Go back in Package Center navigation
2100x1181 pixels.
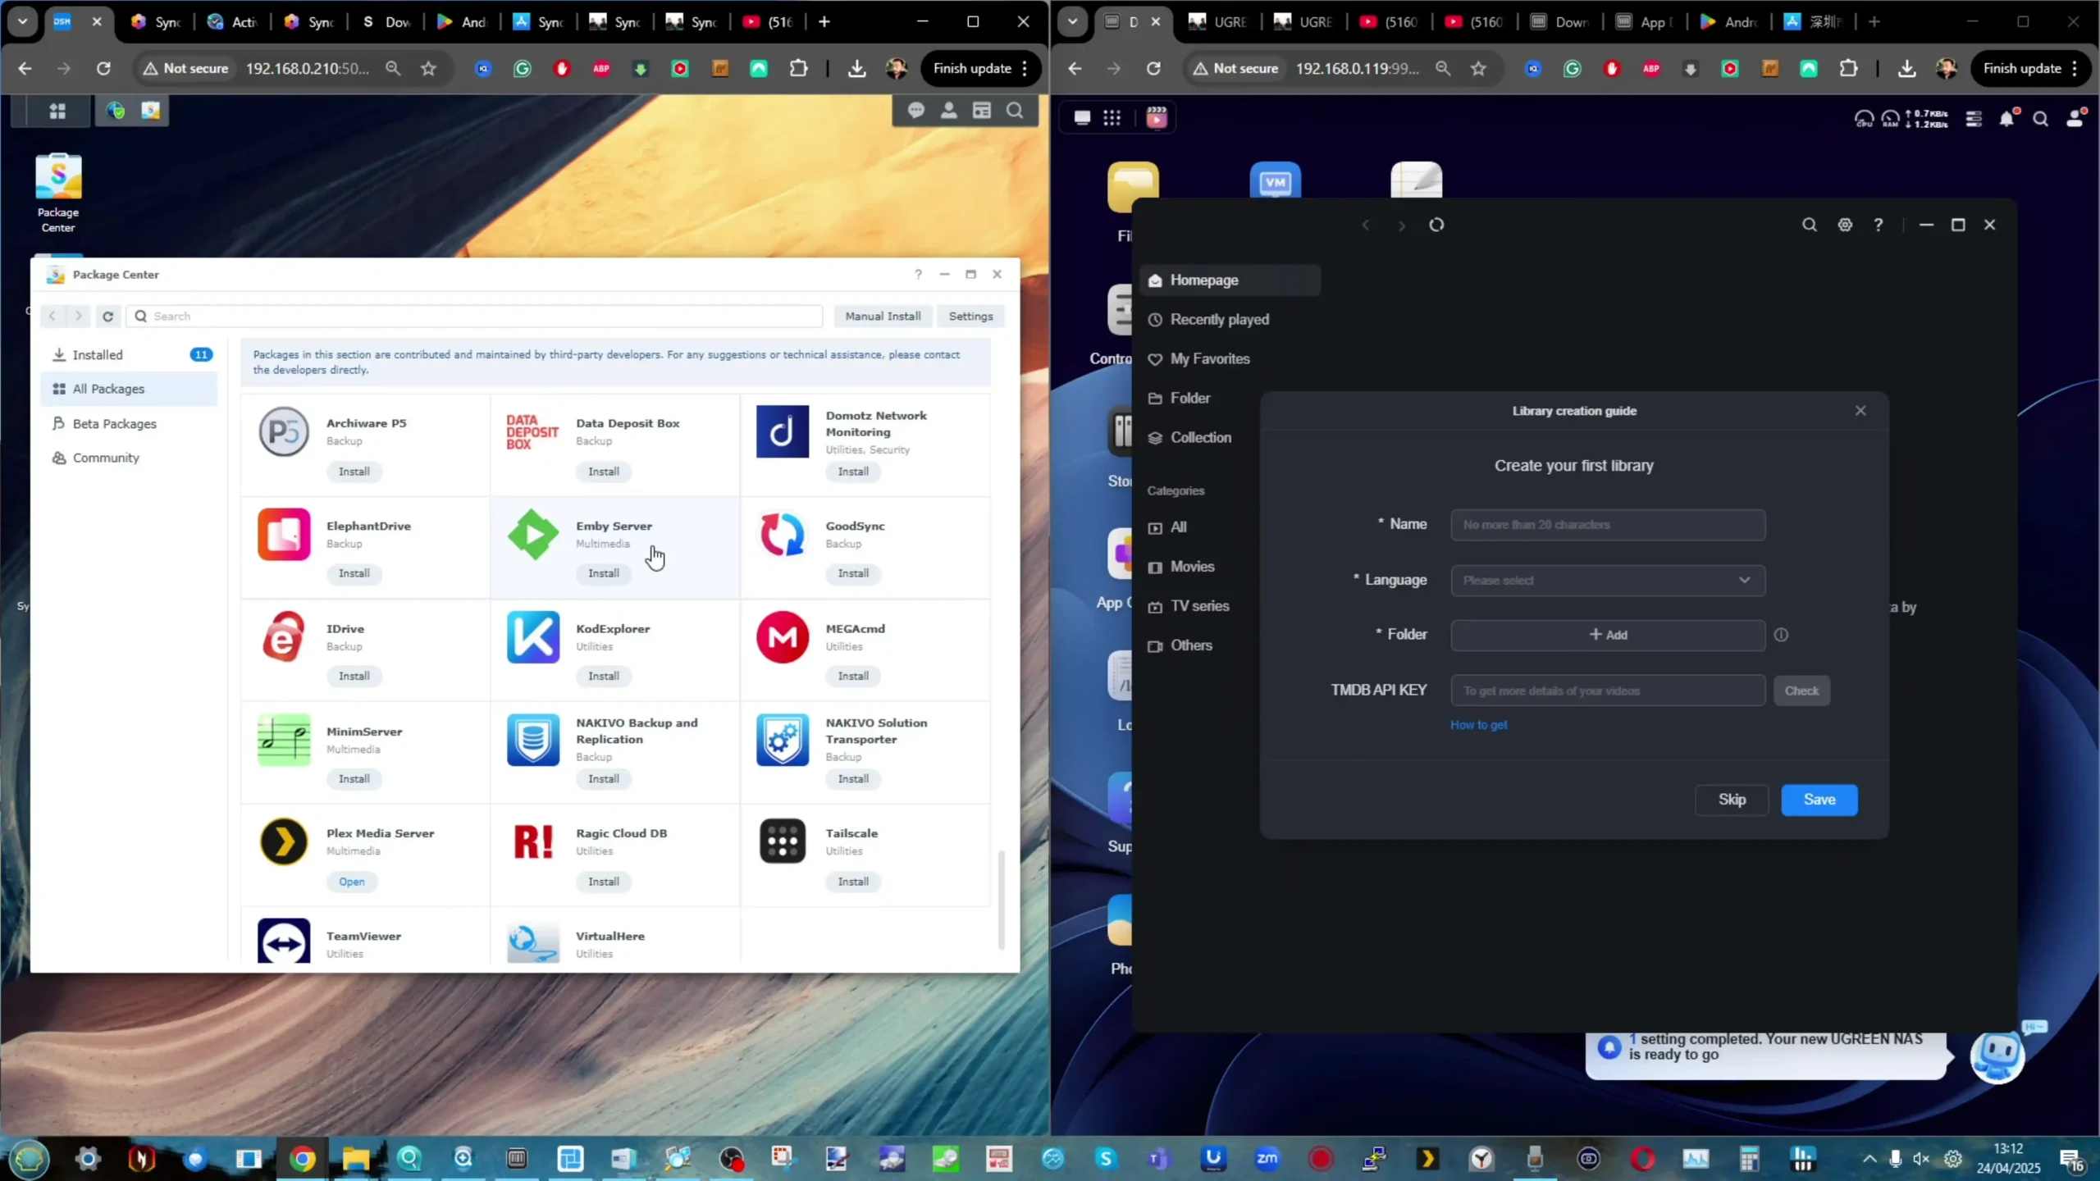coord(52,316)
